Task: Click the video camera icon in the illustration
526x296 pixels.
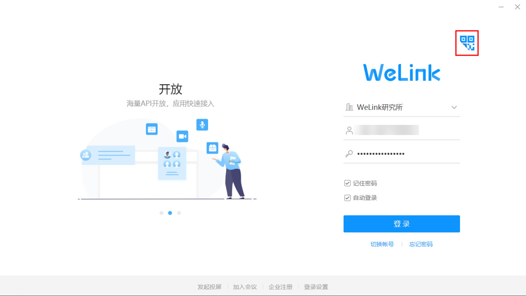Action: pos(182,136)
